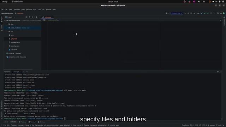Click the Search Everywhere magnifier icon
This screenshot has width=226, height=127.
[218, 13]
